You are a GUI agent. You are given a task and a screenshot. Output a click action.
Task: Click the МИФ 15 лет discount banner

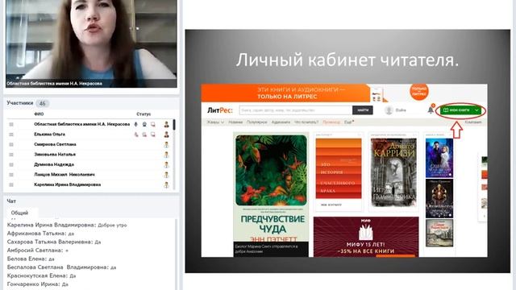click(x=366, y=237)
